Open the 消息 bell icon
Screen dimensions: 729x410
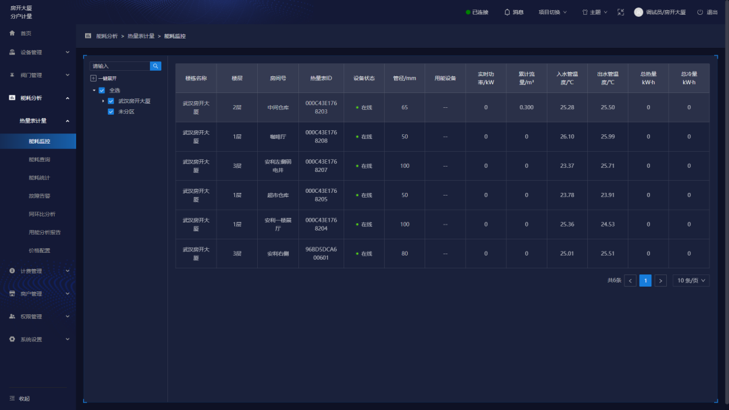pos(507,12)
